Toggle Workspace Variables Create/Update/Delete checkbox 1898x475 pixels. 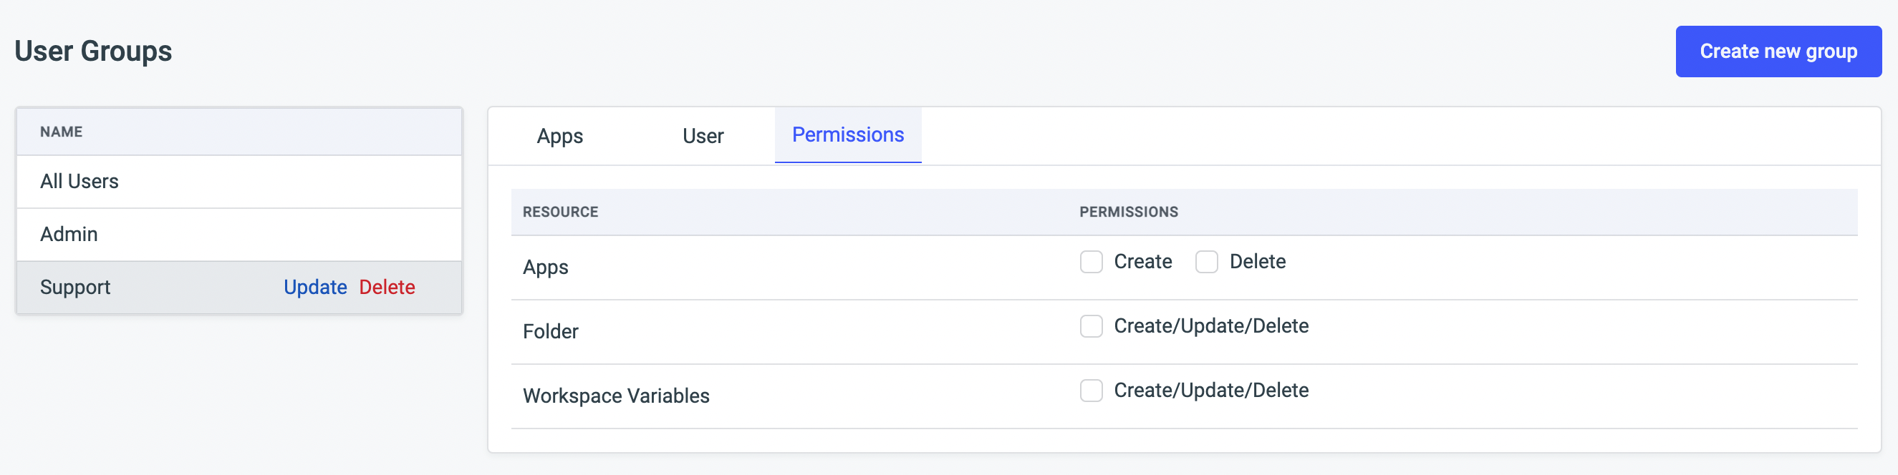[1091, 391]
